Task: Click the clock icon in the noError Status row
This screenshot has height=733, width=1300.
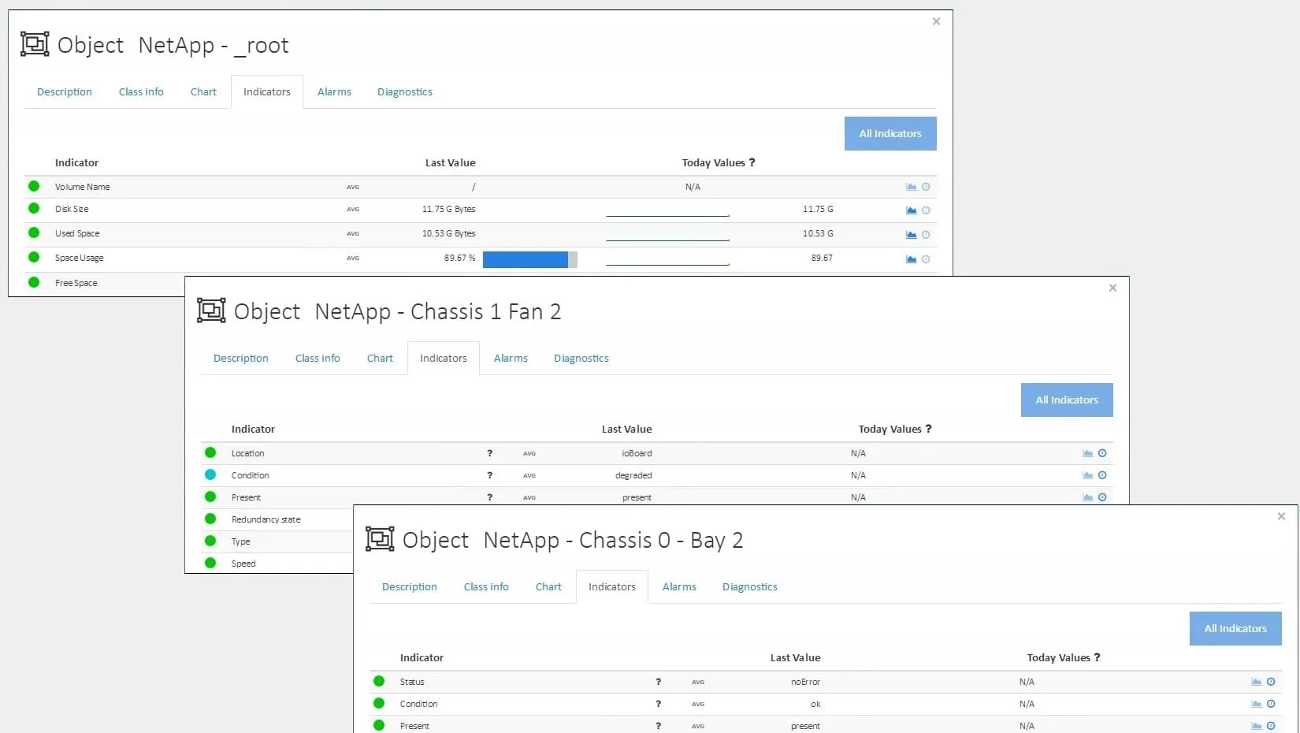Action: [1271, 682]
